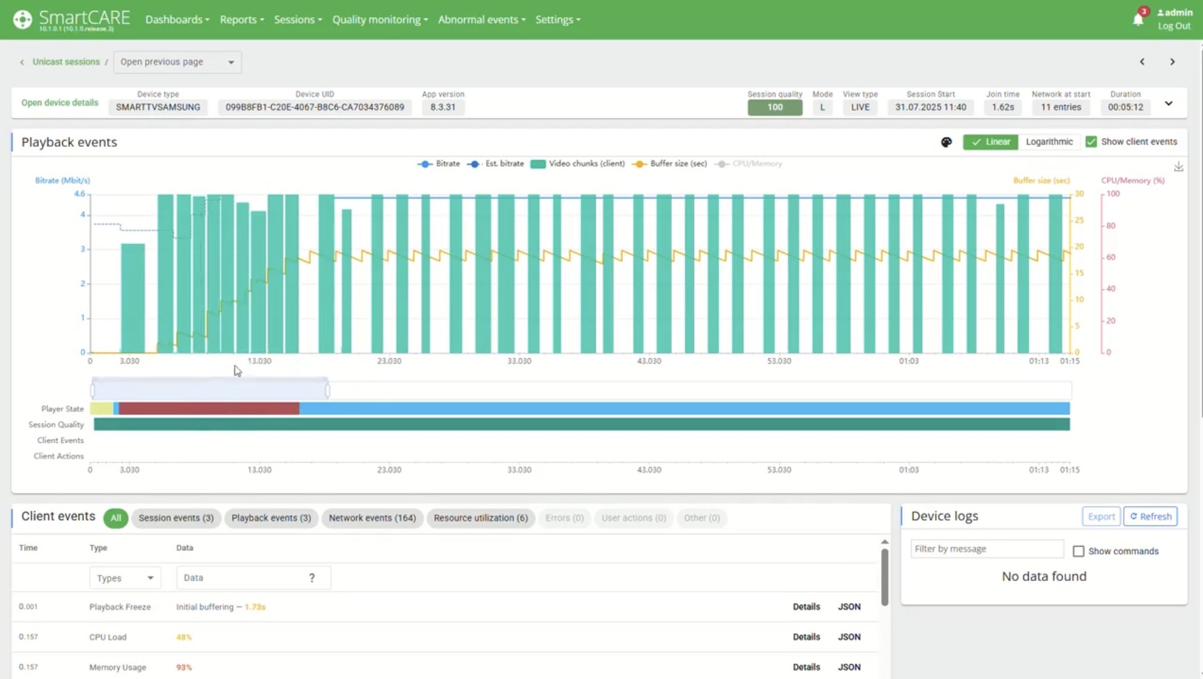Click the red segment of Player State bar
1203x679 pixels.
(209, 409)
